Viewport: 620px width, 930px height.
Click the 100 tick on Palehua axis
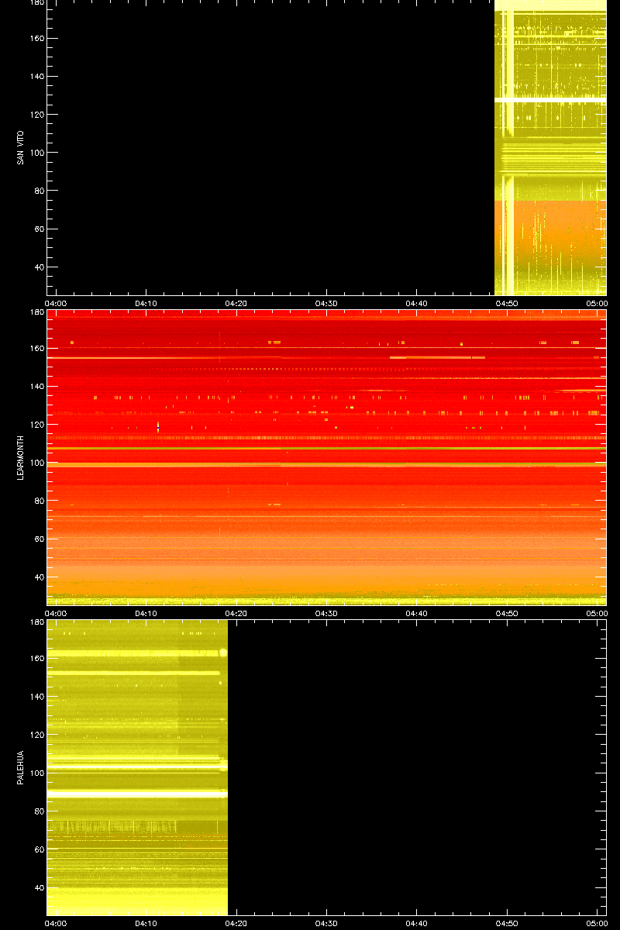click(x=36, y=773)
